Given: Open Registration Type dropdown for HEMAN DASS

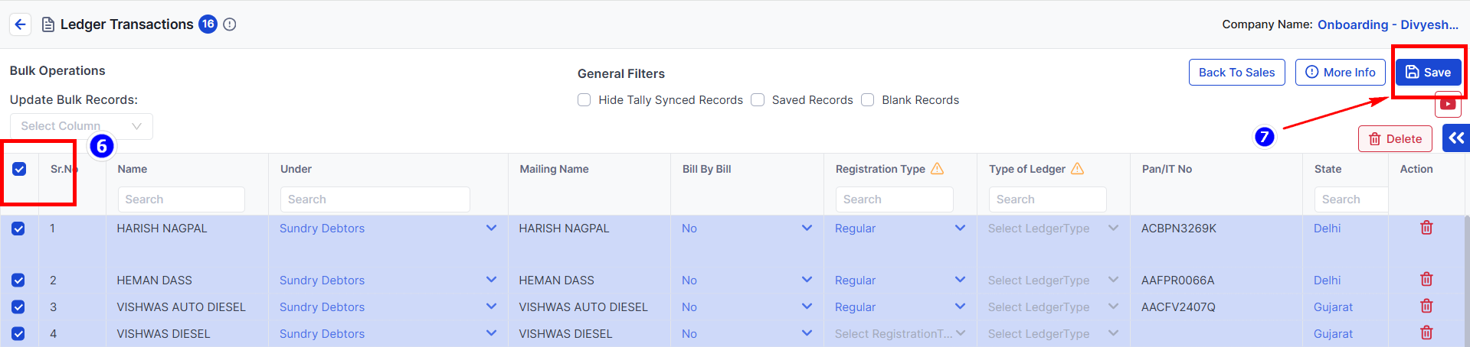Looking at the screenshot, I should tap(900, 281).
